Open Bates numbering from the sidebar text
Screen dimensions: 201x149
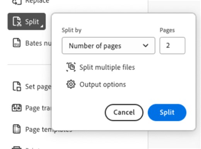pos(38,43)
